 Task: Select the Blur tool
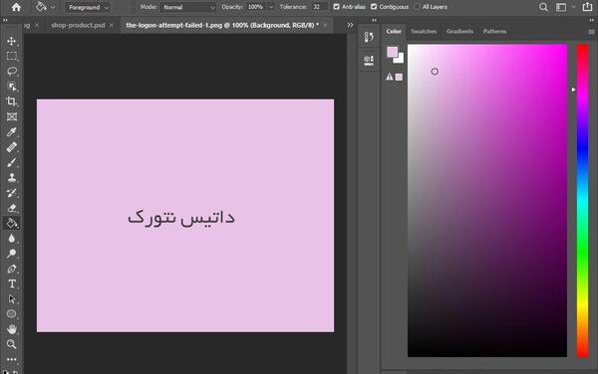click(11, 238)
